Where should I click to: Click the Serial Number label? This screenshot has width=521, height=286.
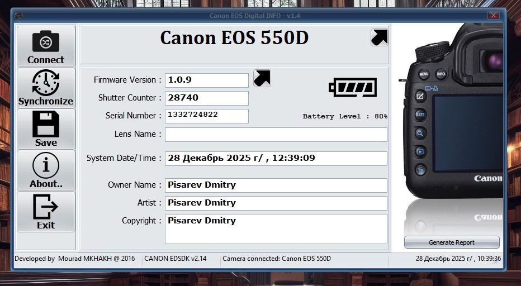[133, 116]
